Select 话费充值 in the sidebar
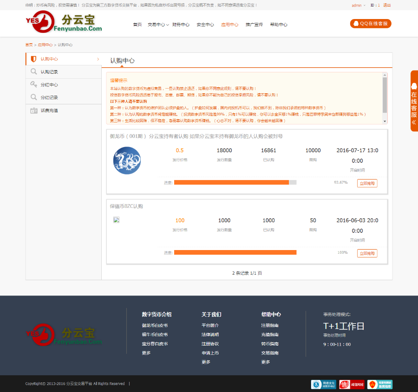 [x=64, y=110]
